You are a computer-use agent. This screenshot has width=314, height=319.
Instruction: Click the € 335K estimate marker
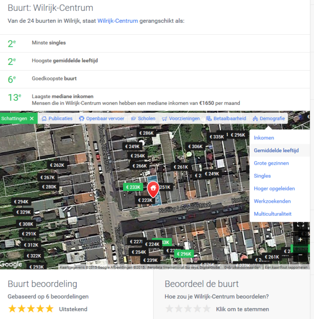pos(216,137)
